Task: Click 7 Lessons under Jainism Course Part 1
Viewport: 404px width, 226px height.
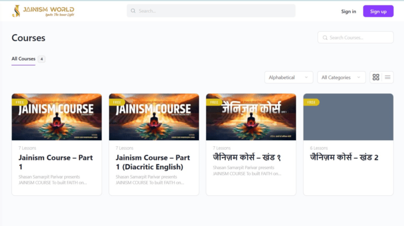Action: click(27, 148)
